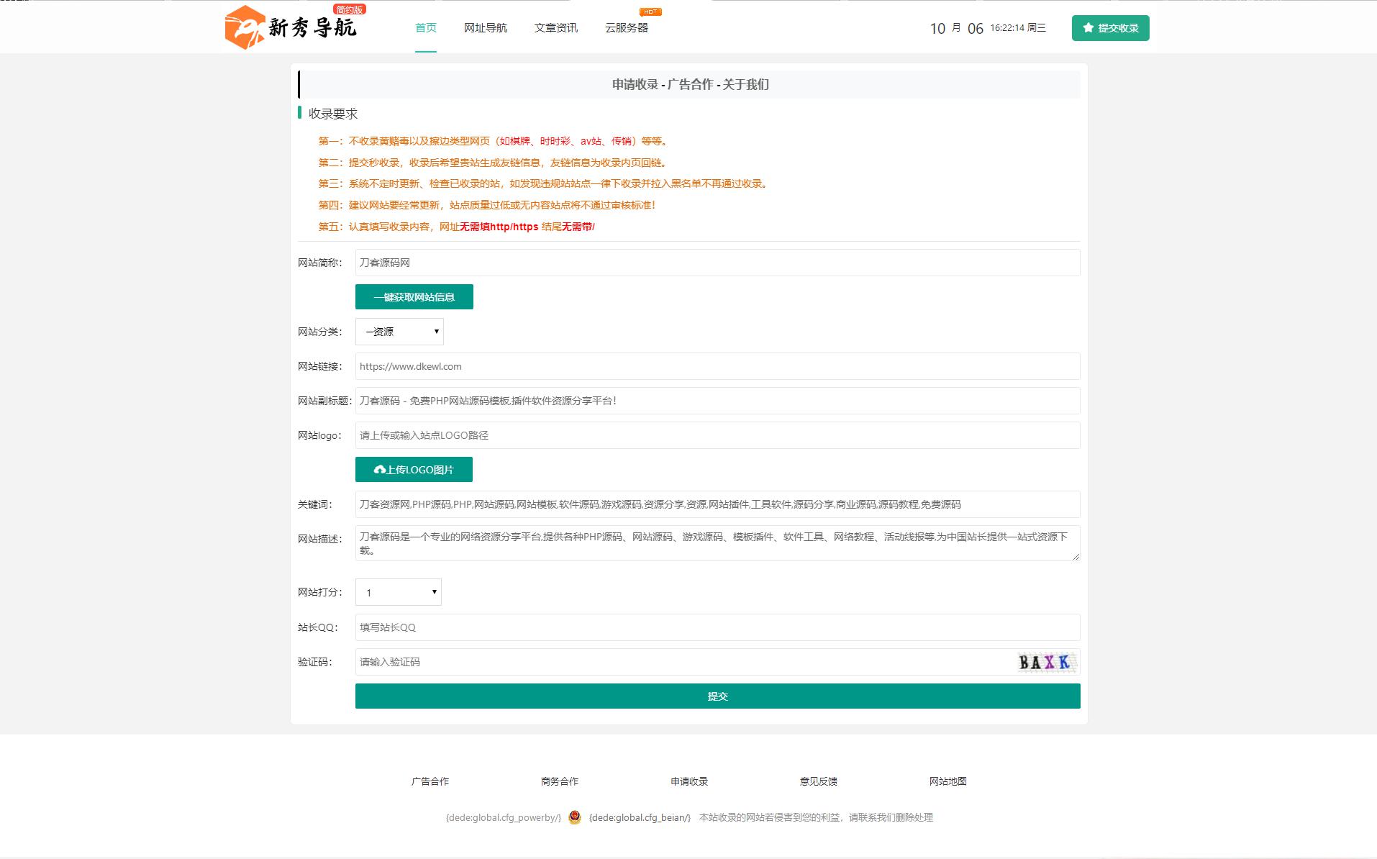The height and width of the screenshot is (859, 1377).
Task: Click the green 提交 submit button
Action: click(718, 696)
